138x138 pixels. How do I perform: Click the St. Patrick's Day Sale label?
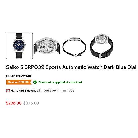[x=19, y=76]
